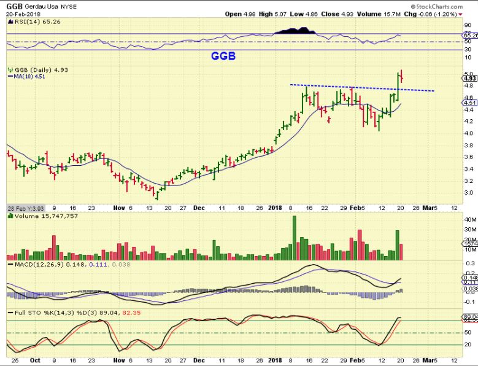Click the 30M volume axis label
The image size is (478, 366).
click(x=470, y=230)
